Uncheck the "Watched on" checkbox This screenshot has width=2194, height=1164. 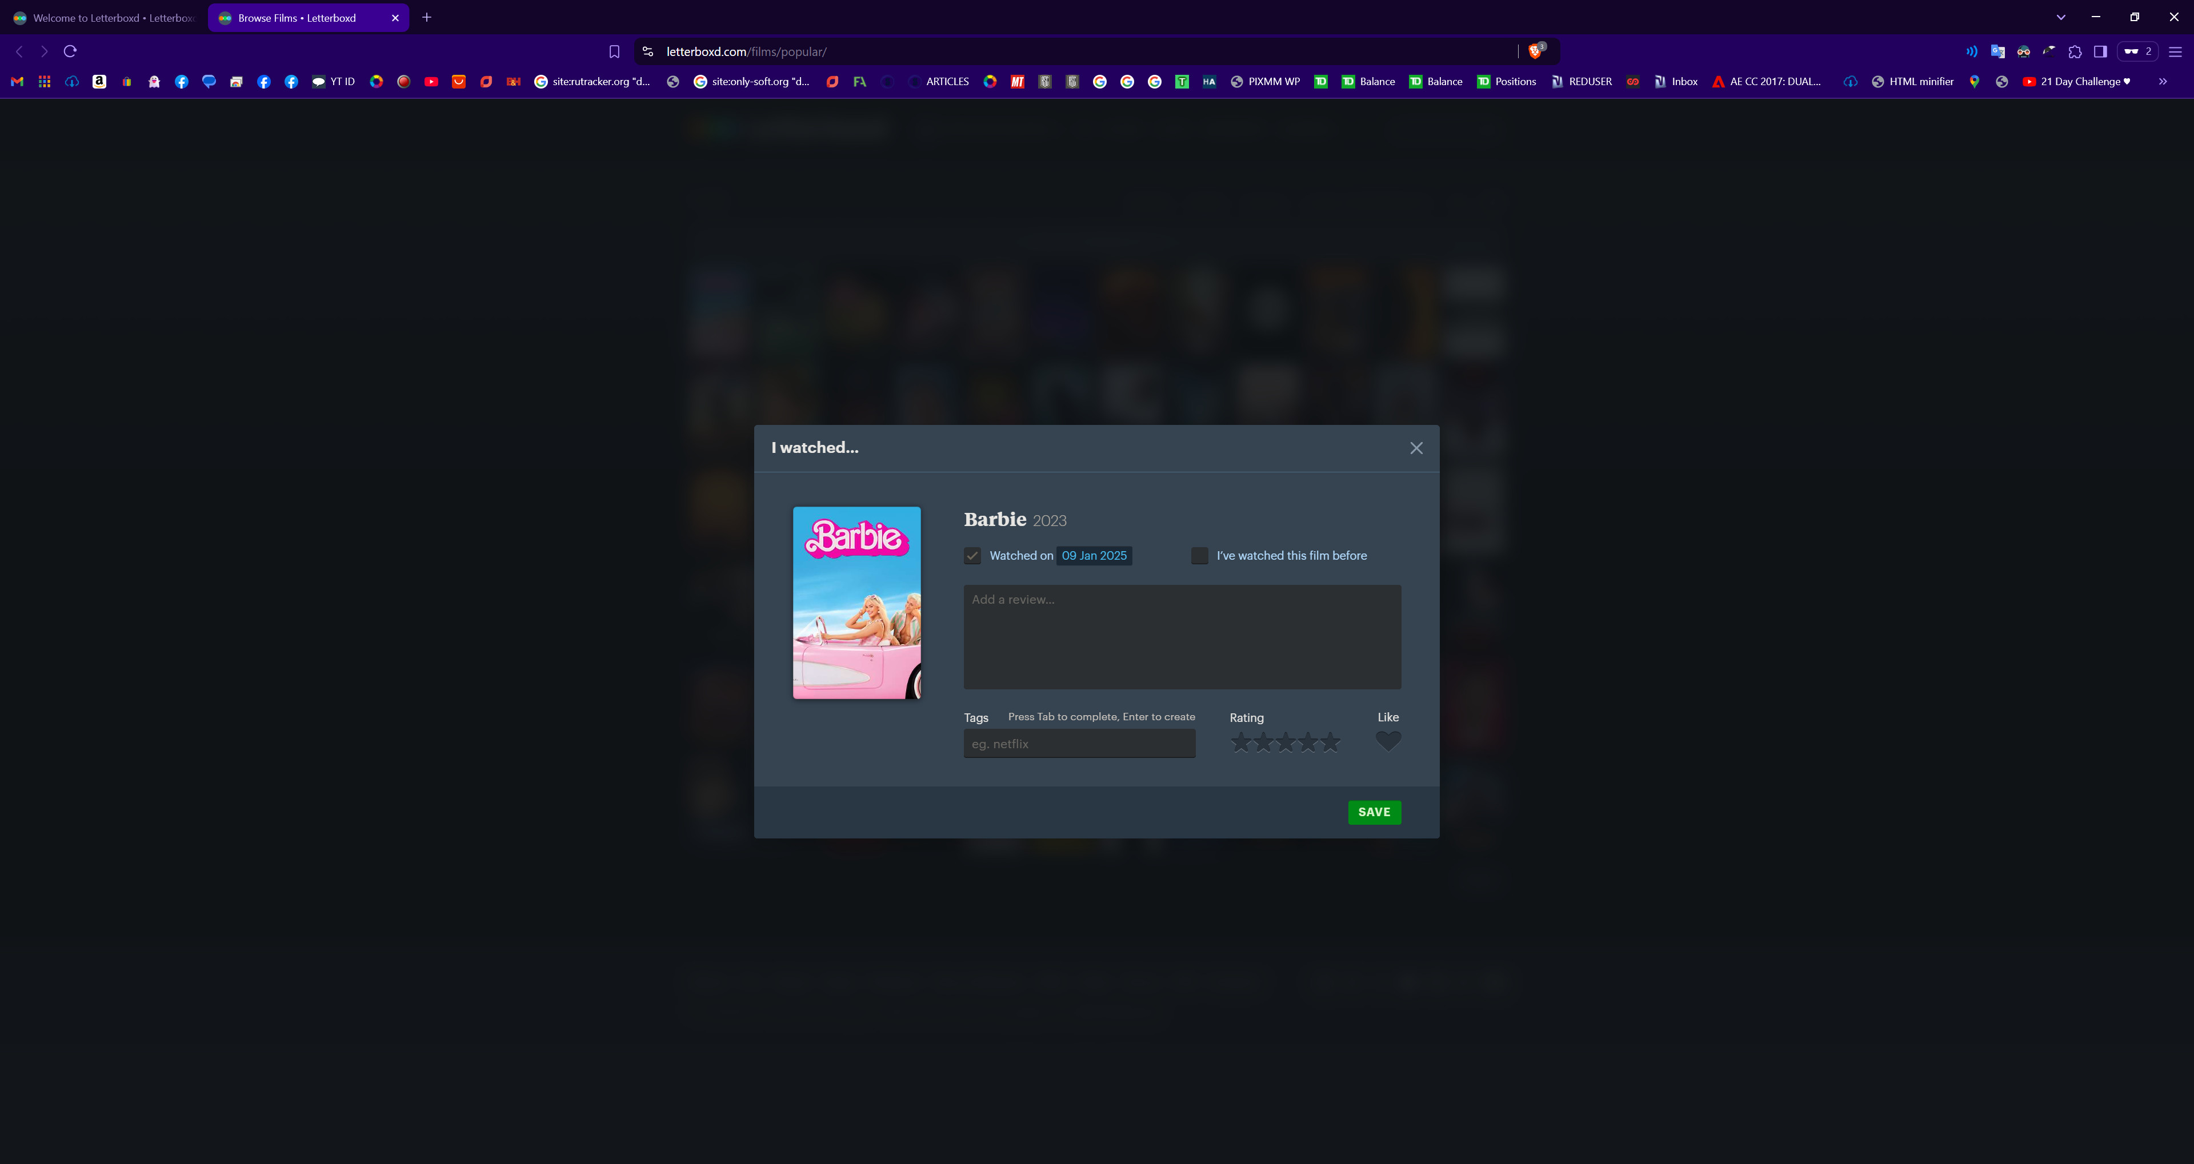(x=972, y=556)
